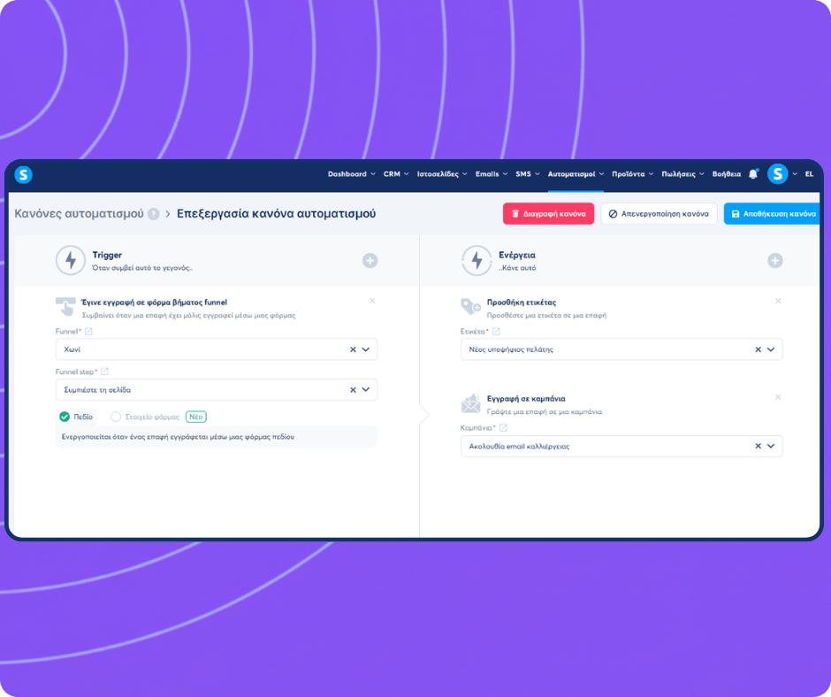Open the Προϊόντα menu
This screenshot has height=697, width=831.
pyautogui.click(x=632, y=174)
